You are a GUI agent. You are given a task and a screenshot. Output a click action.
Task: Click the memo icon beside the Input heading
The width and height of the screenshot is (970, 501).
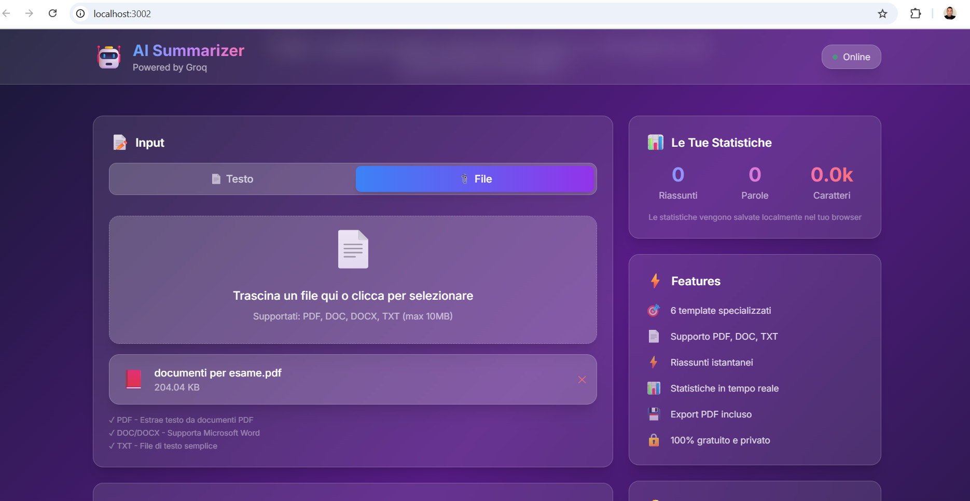[120, 142]
